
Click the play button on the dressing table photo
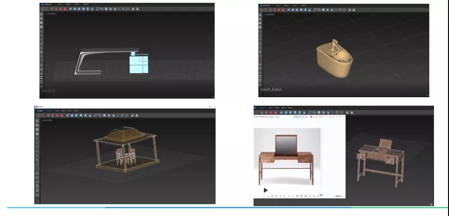click(x=265, y=190)
